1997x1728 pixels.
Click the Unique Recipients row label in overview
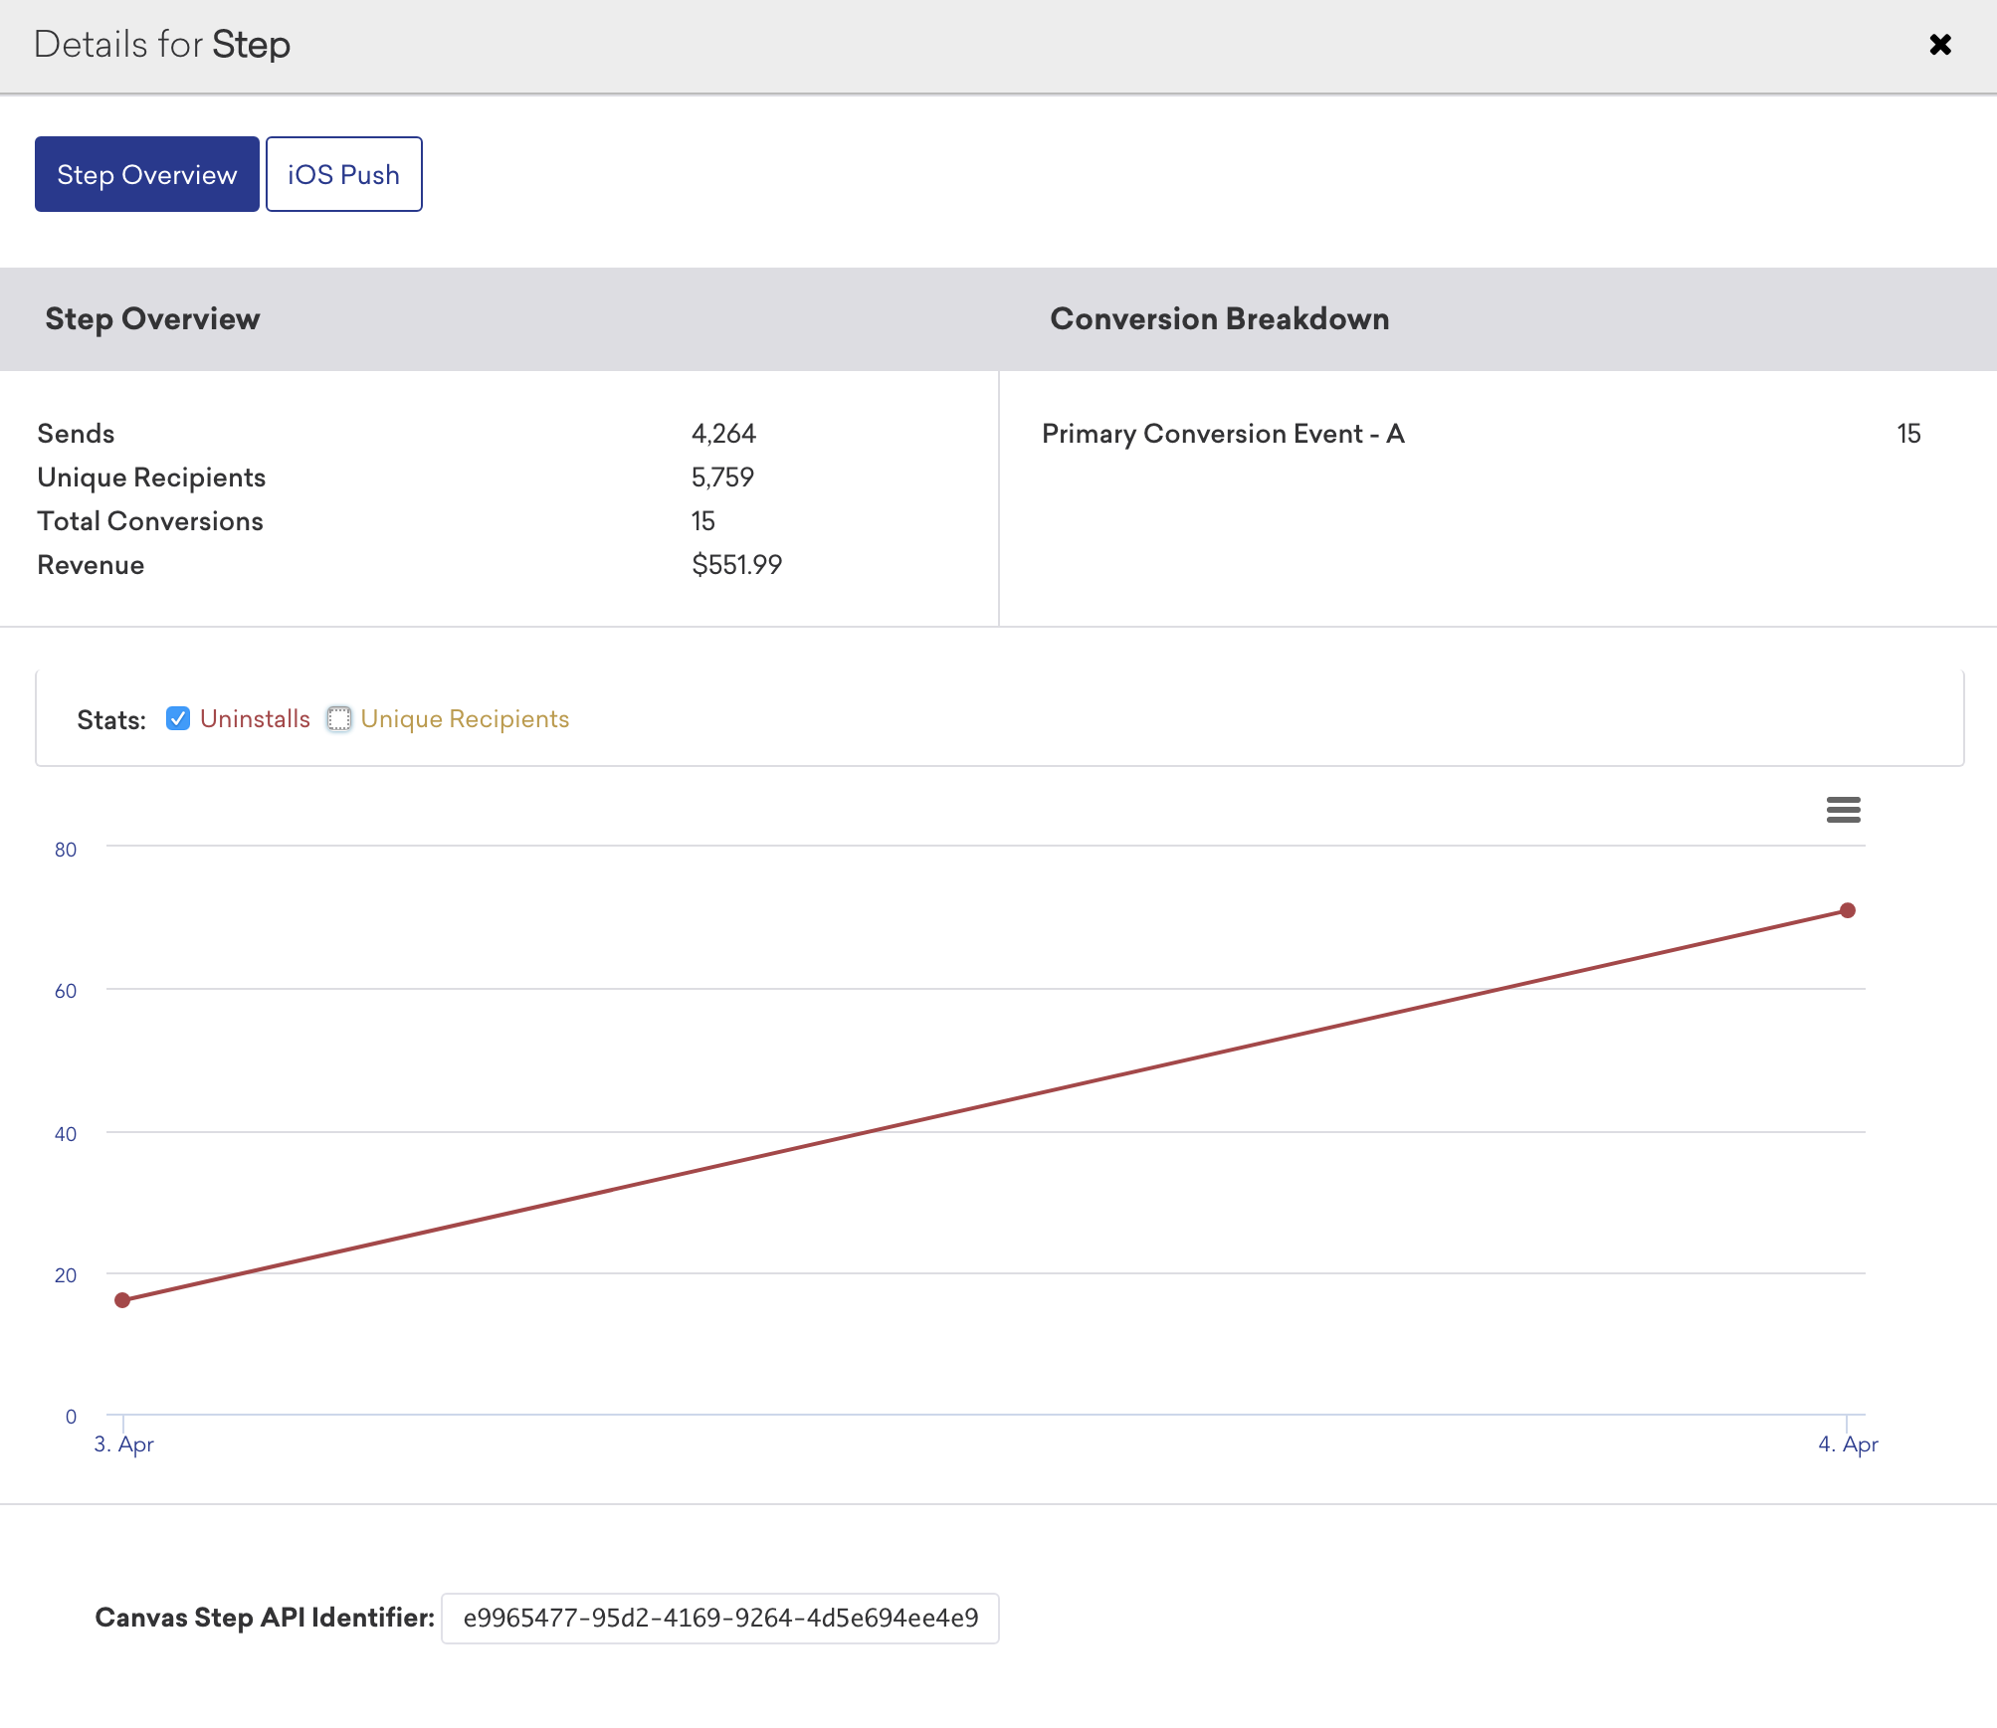pos(151,478)
